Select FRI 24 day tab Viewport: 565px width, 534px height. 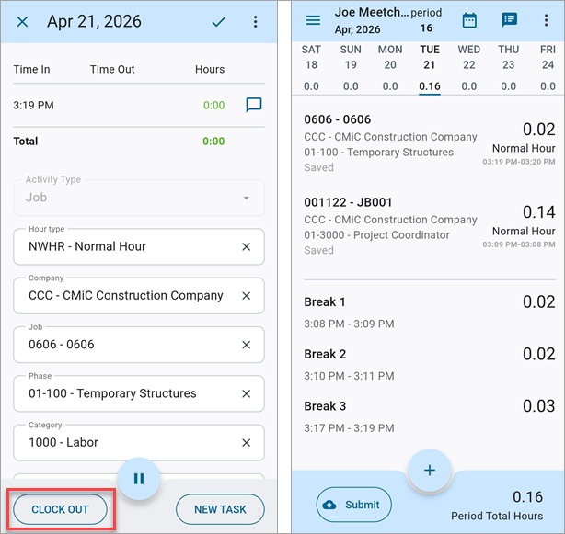[x=548, y=68]
